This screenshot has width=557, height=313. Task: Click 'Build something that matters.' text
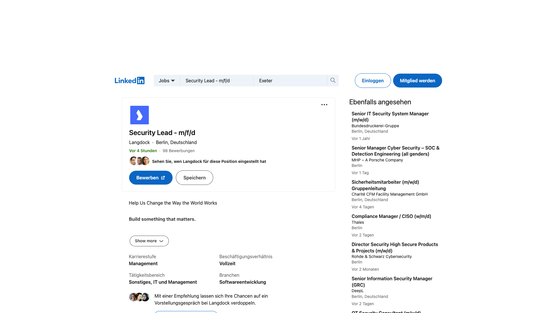tap(162, 219)
